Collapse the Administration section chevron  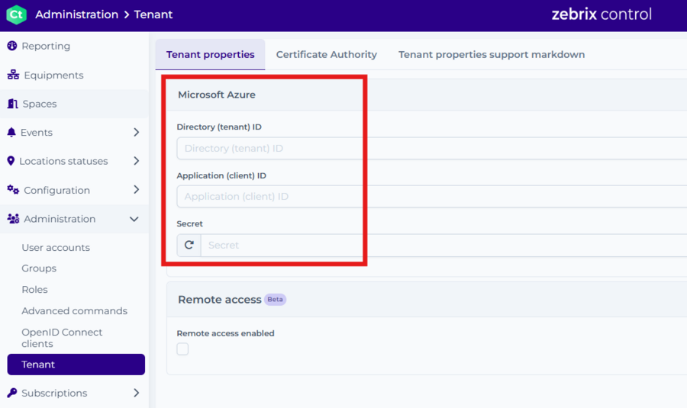(x=134, y=219)
